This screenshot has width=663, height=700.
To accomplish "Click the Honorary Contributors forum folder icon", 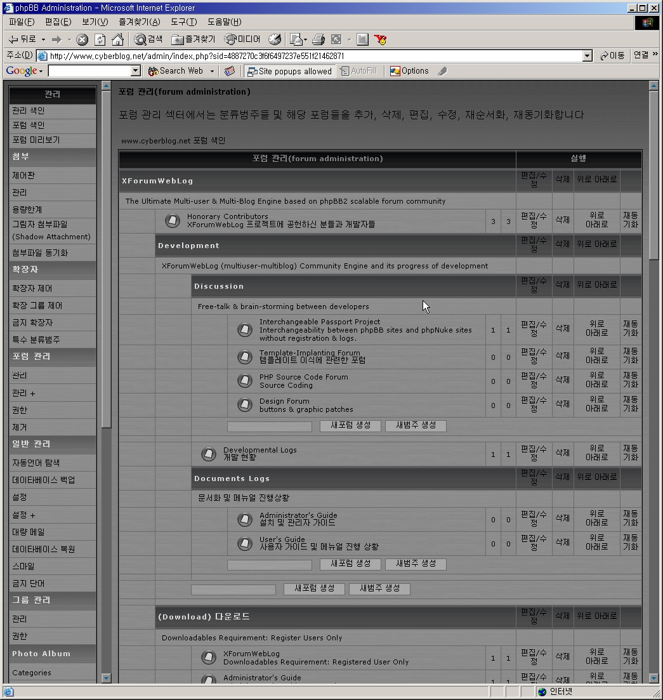I will [173, 221].
